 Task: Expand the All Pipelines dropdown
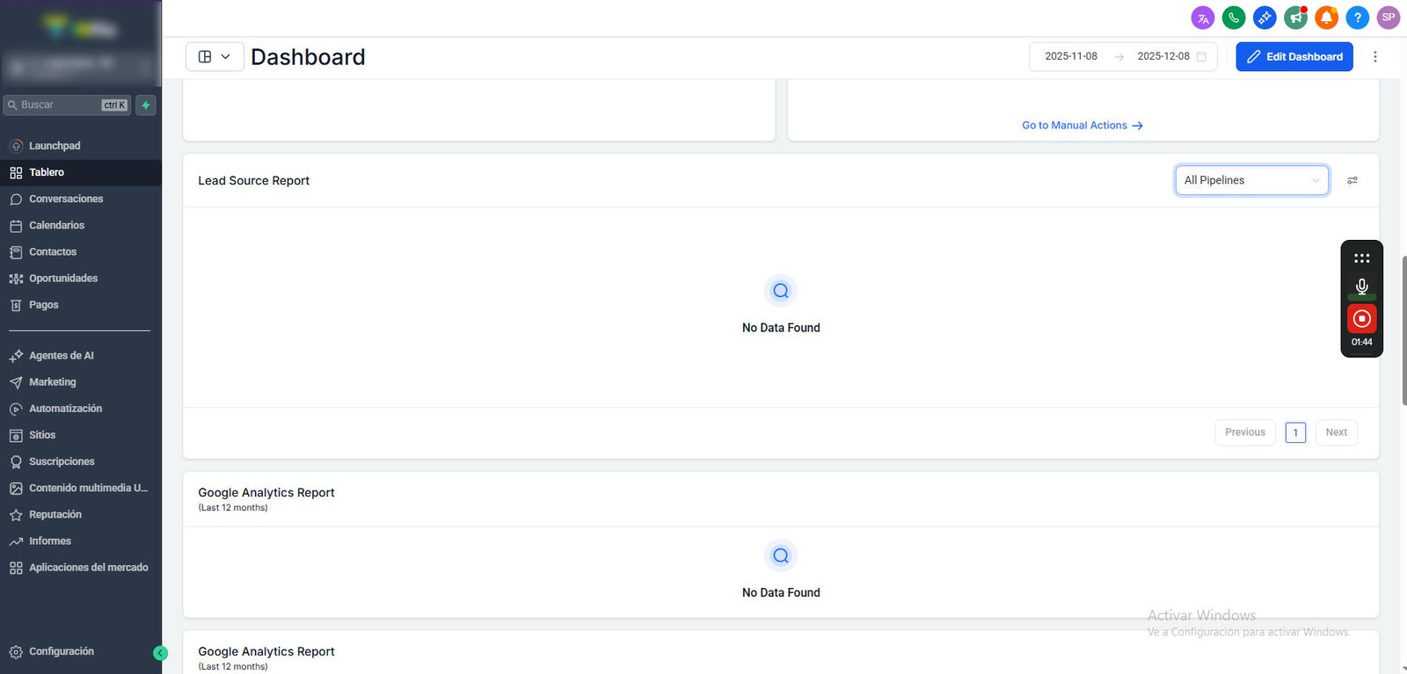click(1252, 180)
